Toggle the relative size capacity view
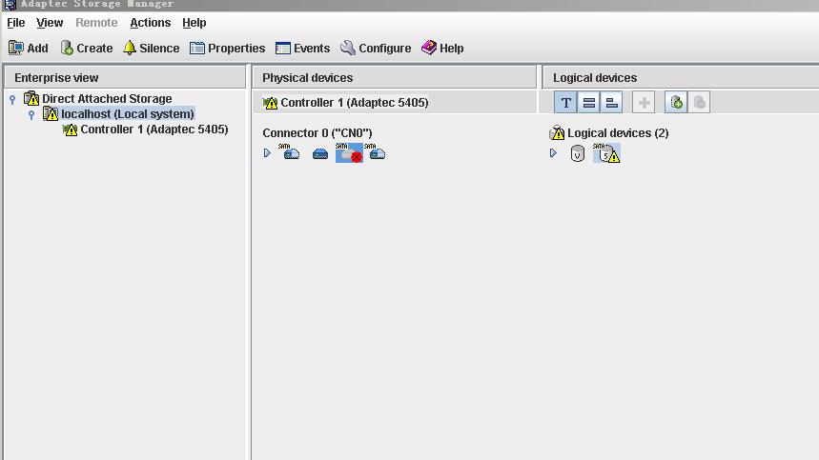The height and width of the screenshot is (460, 819). 612,103
